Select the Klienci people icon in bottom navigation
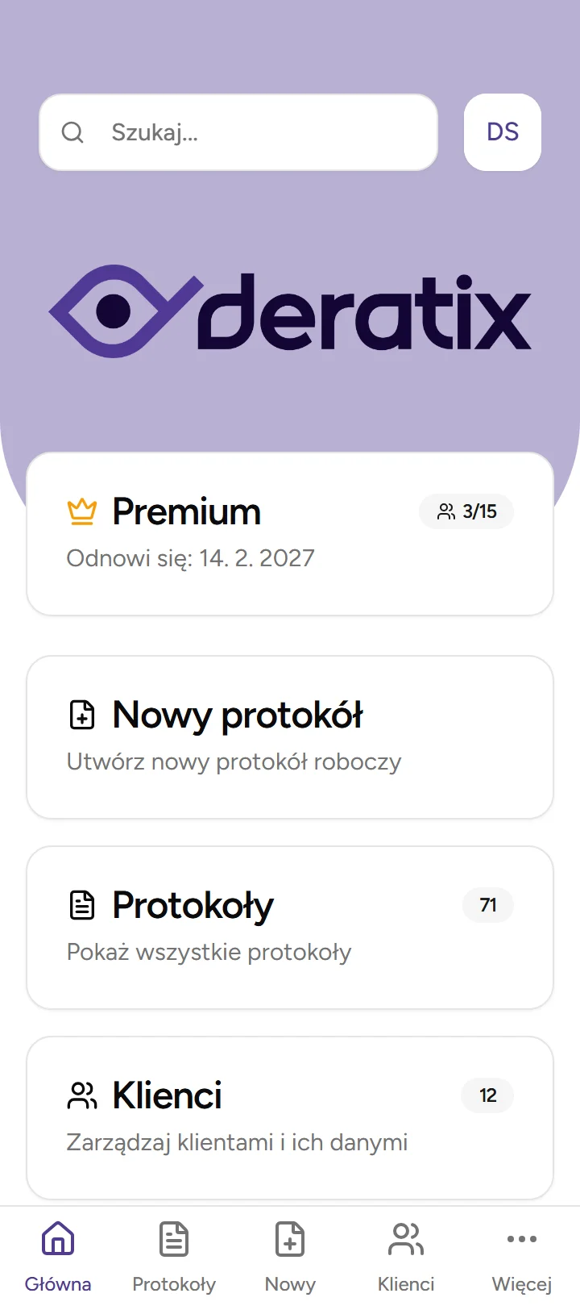 click(405, 1238)
